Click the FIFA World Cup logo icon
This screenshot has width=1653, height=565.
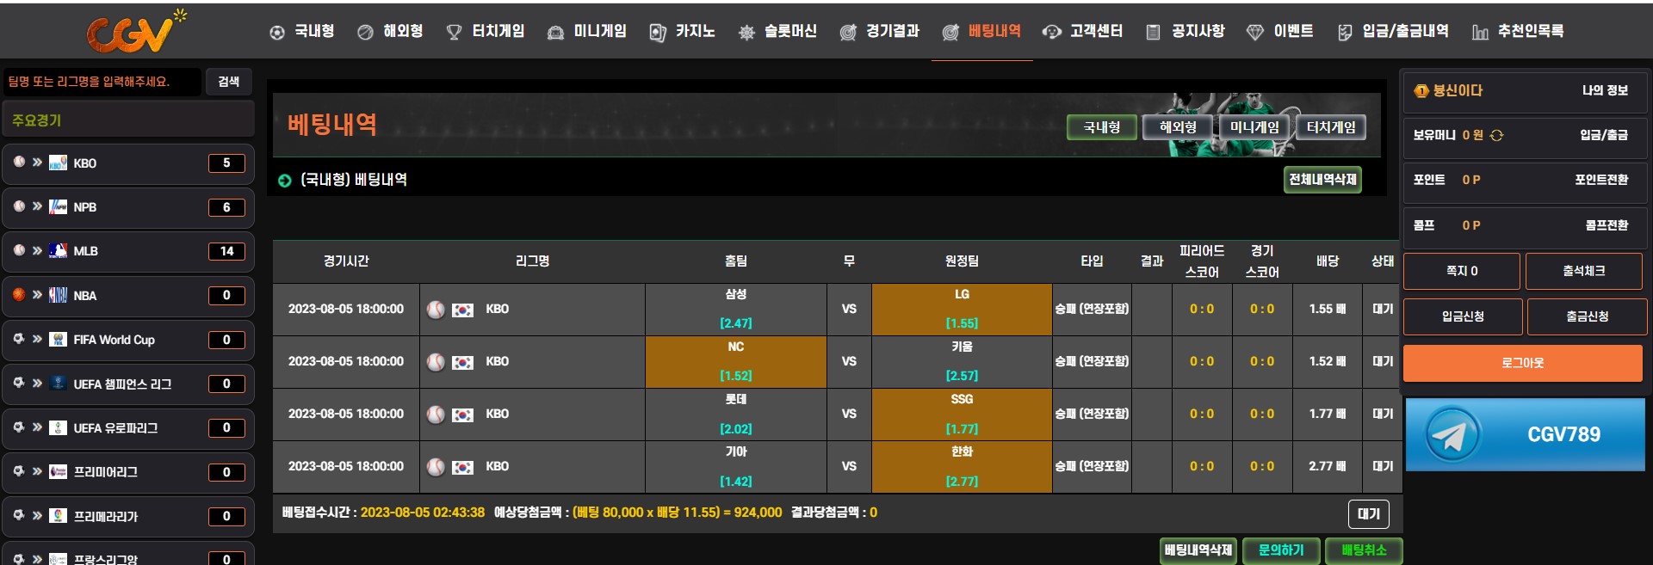click(x=58, y=340)
